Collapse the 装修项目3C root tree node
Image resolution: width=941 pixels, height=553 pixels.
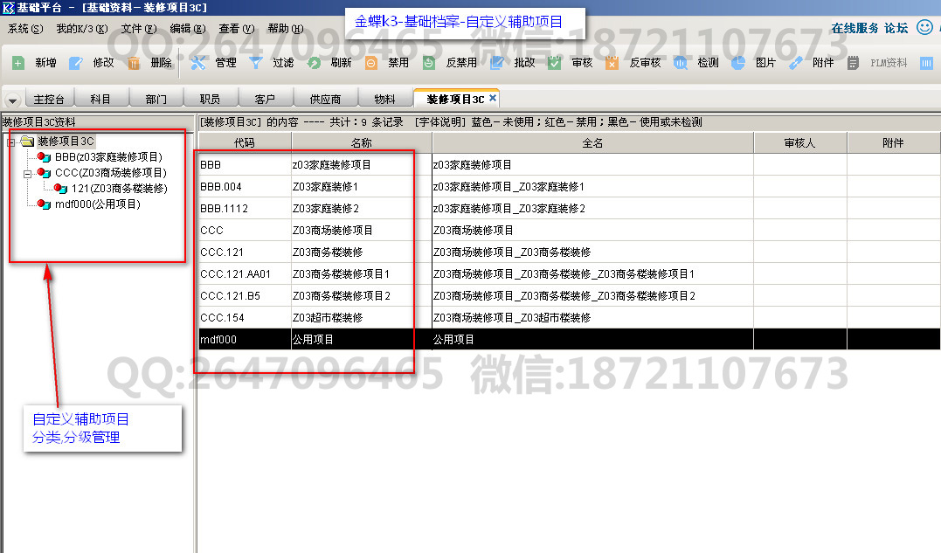[x=11, y=142]
